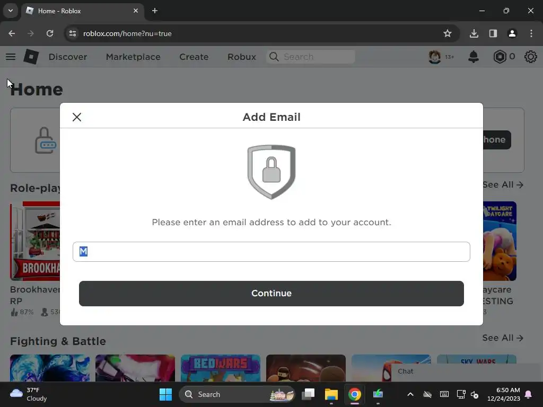Open the Twilight Daycare game thumbnail
Screen dimensions: 543x407
tap(500, 241)
